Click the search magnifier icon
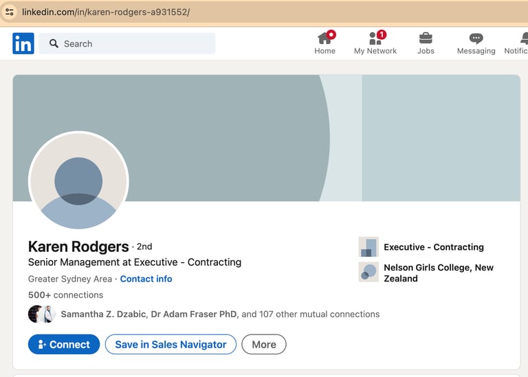528x377 pixels. pos(54,43)
